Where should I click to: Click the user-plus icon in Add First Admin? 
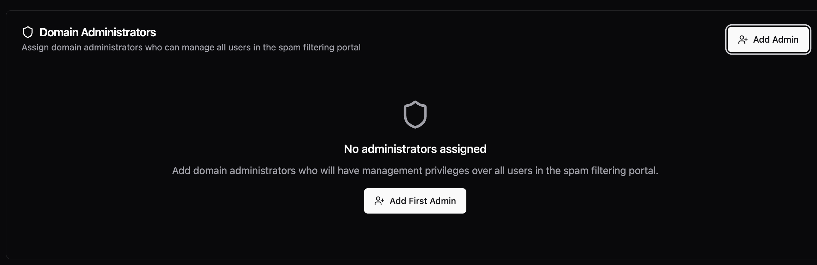(x=379, y=201)
